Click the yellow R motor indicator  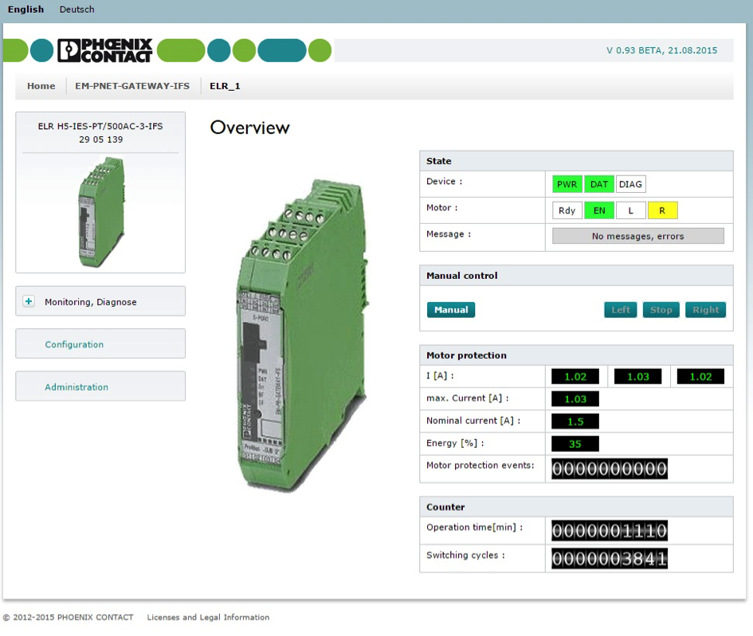coord(662,210)
